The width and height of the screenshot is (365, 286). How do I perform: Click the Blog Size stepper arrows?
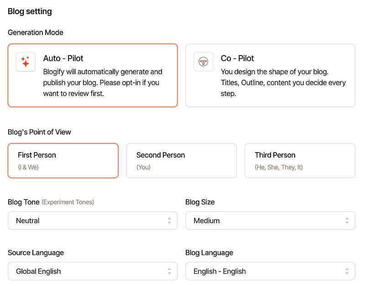click(347, 220)
